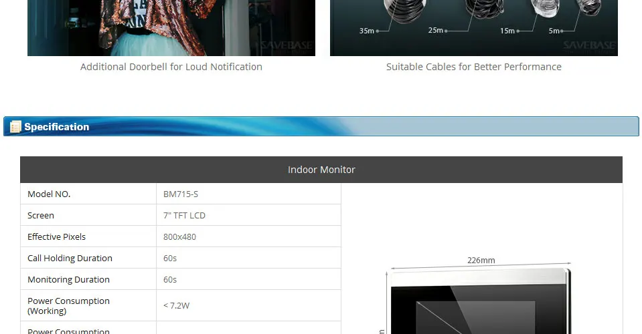This screenshot has width=642, height=334.
Task: Select the Monitoring Duration label
Action: [x=68, y=279]
